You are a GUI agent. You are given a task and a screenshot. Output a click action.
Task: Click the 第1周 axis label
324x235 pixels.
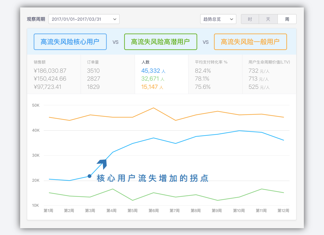coord(48,210)
